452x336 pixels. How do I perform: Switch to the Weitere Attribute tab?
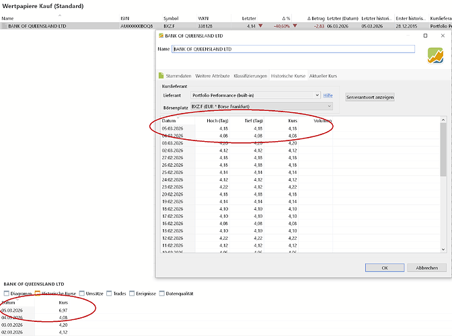(x=213, y=76)
